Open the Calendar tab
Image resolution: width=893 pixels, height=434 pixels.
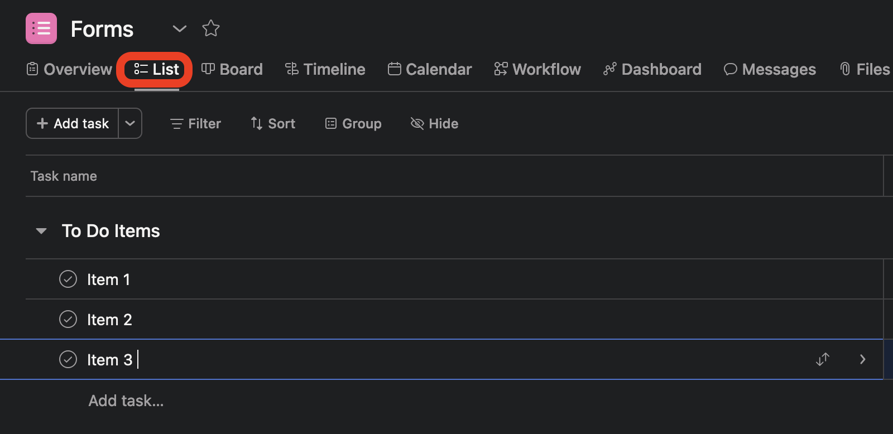click(430, 69)
